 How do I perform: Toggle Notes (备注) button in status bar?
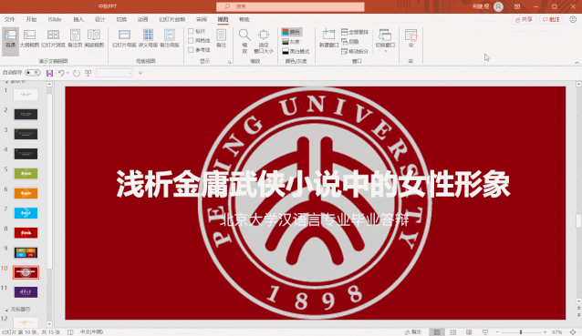(413, 332)
